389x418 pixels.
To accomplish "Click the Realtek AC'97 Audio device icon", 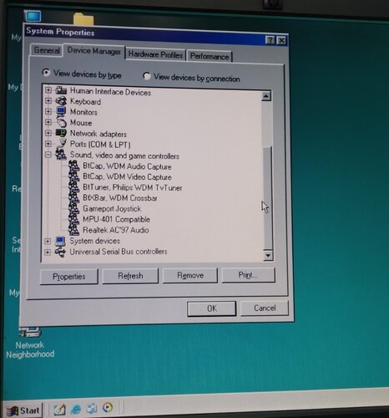I will click(x=73, y=230).
